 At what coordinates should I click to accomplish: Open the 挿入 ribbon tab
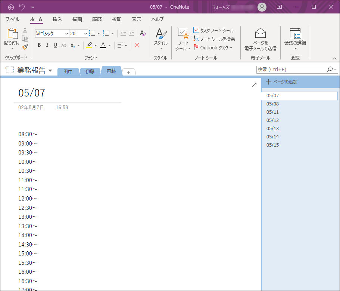coord(57,19)
